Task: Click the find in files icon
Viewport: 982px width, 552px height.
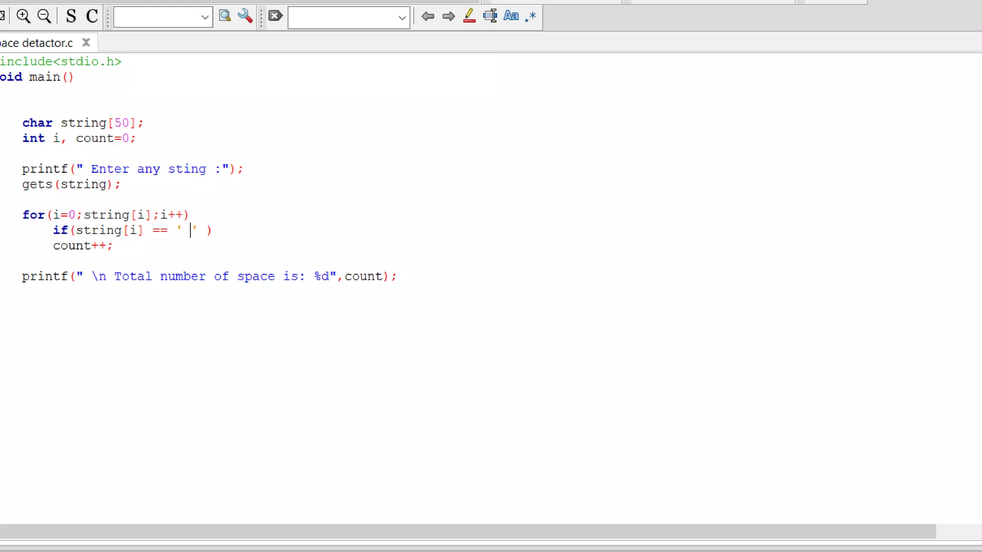Action: 225,16
